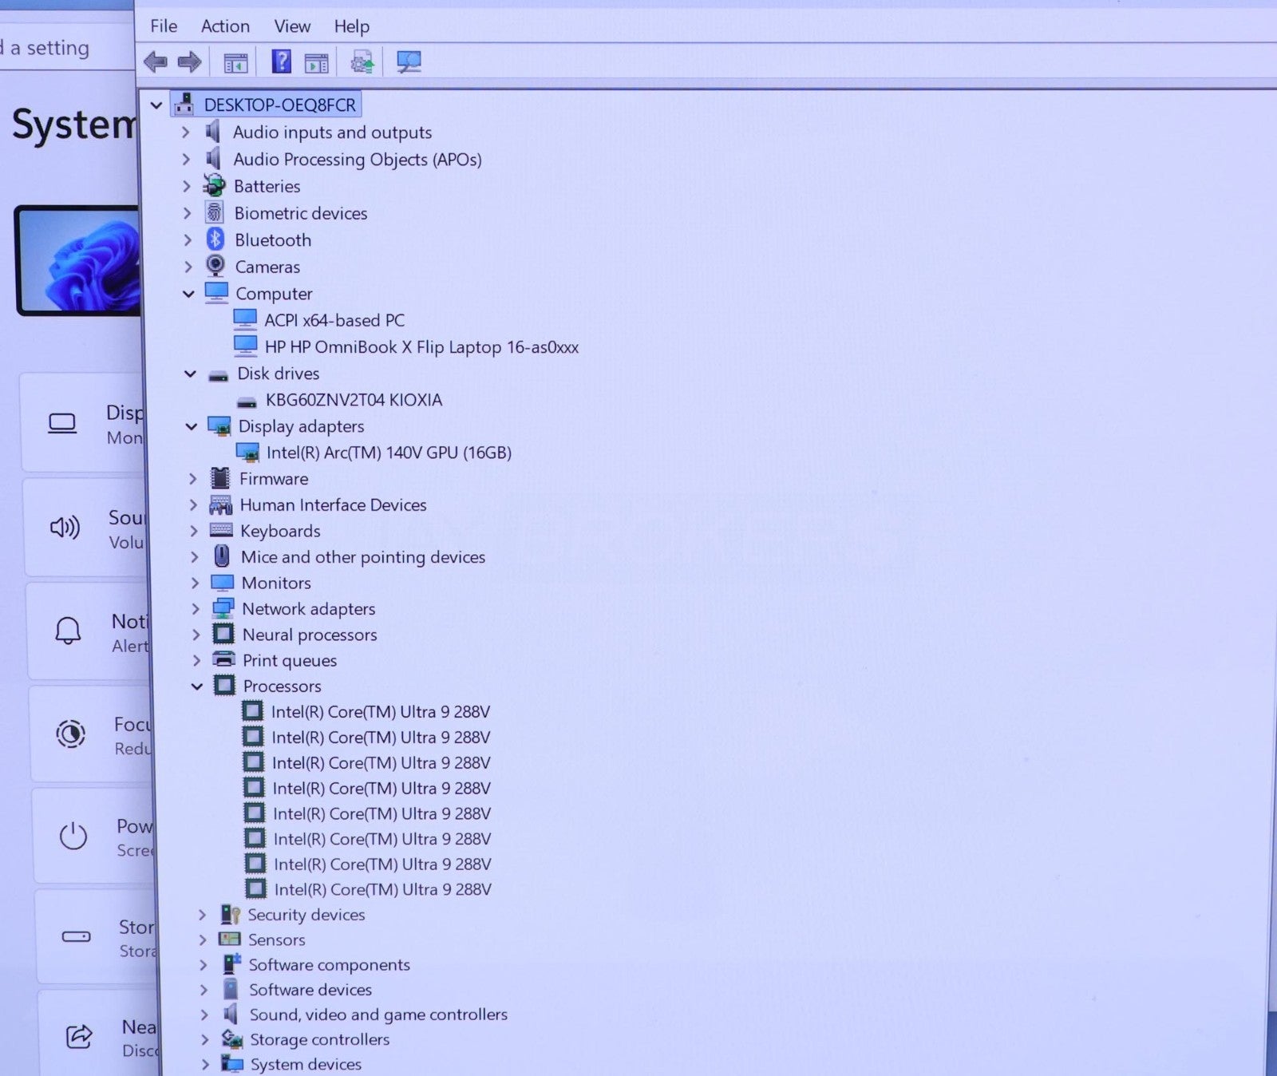Click Scan for hardware changes monitor icon
Image resolution: width=1277 pixels, height=1076 pixels.
409,62
